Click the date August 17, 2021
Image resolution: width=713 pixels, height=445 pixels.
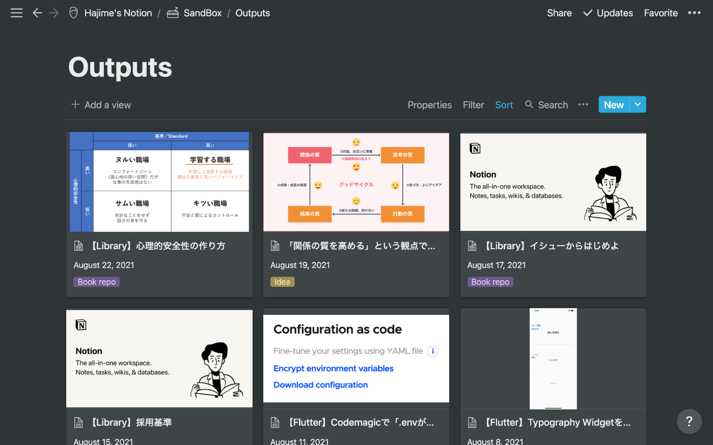tap(497, 265)
